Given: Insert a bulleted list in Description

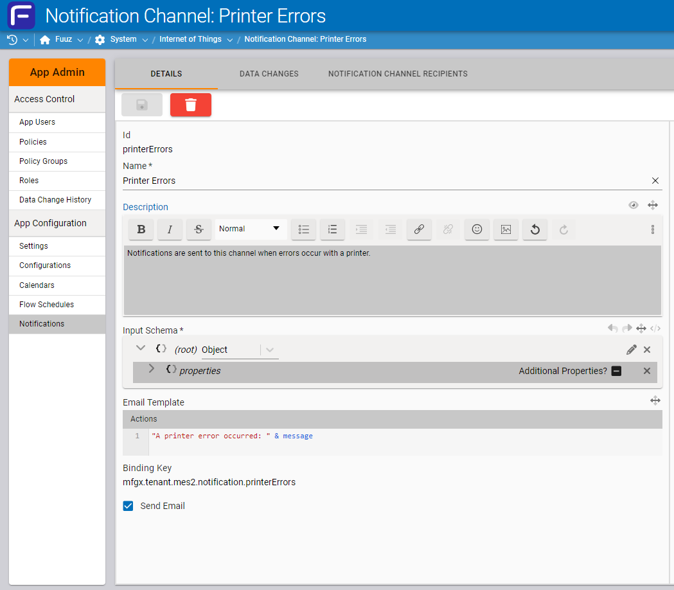Looking at the screenshot, I should coord(304,229).
